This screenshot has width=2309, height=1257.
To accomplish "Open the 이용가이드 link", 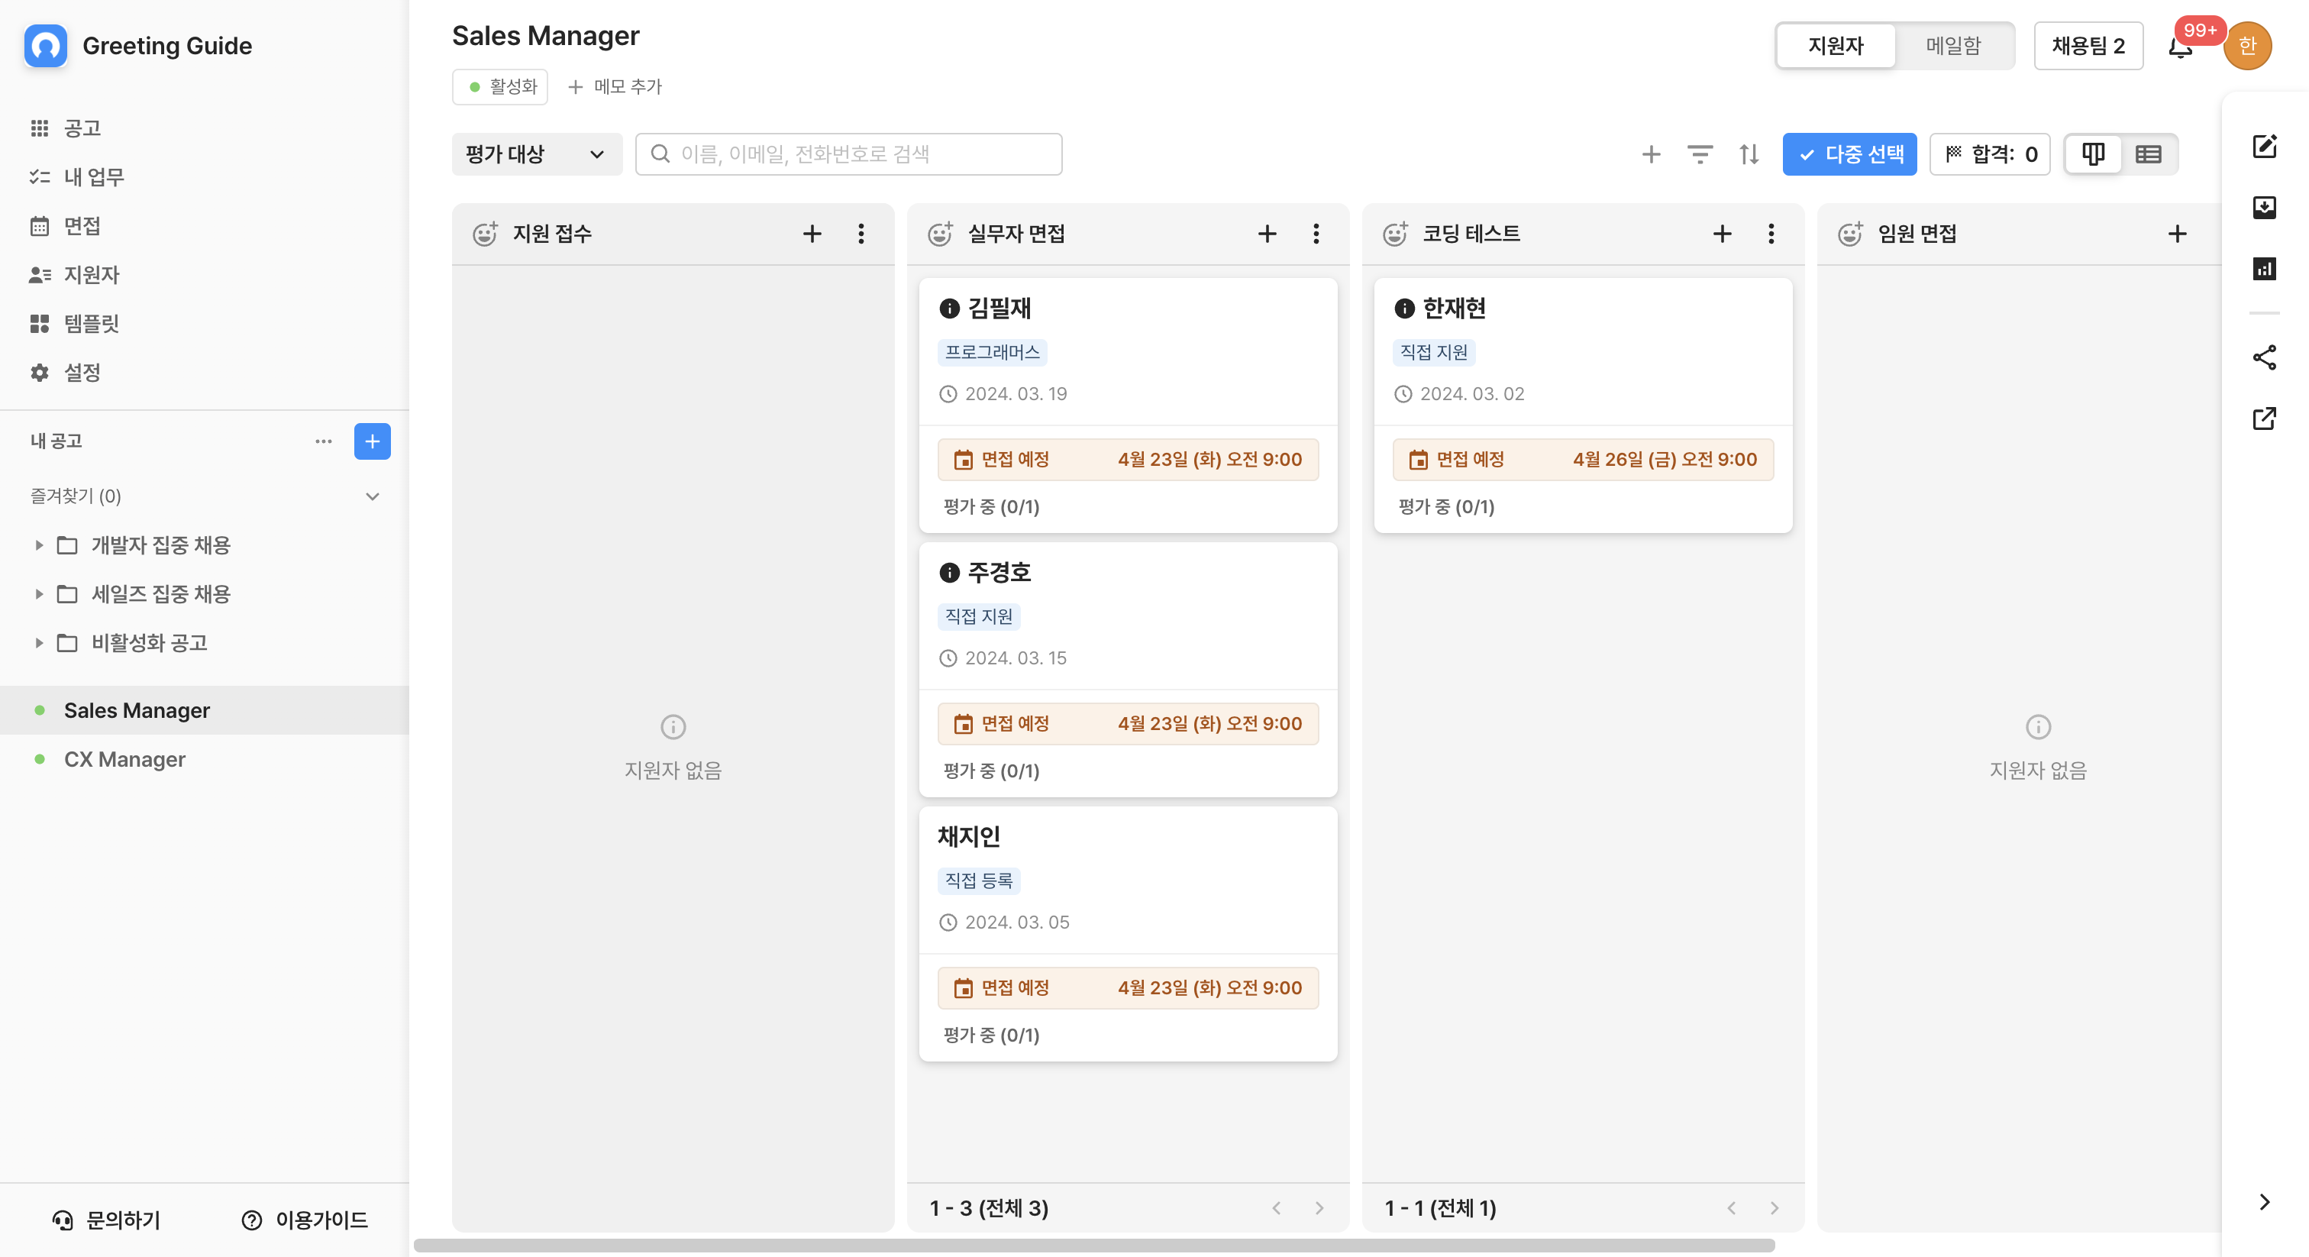I will 305,1220.
